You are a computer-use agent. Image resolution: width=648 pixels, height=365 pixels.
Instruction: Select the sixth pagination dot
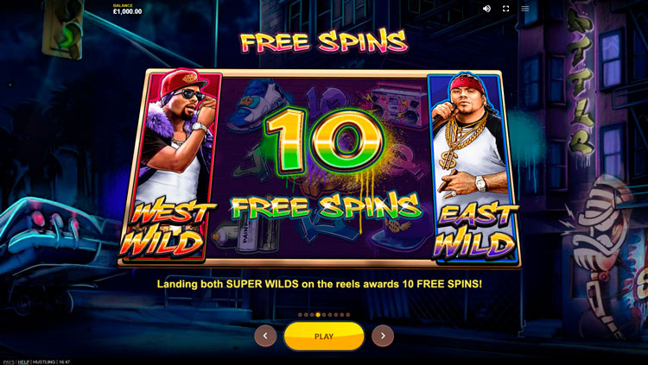tap(330, 315)
